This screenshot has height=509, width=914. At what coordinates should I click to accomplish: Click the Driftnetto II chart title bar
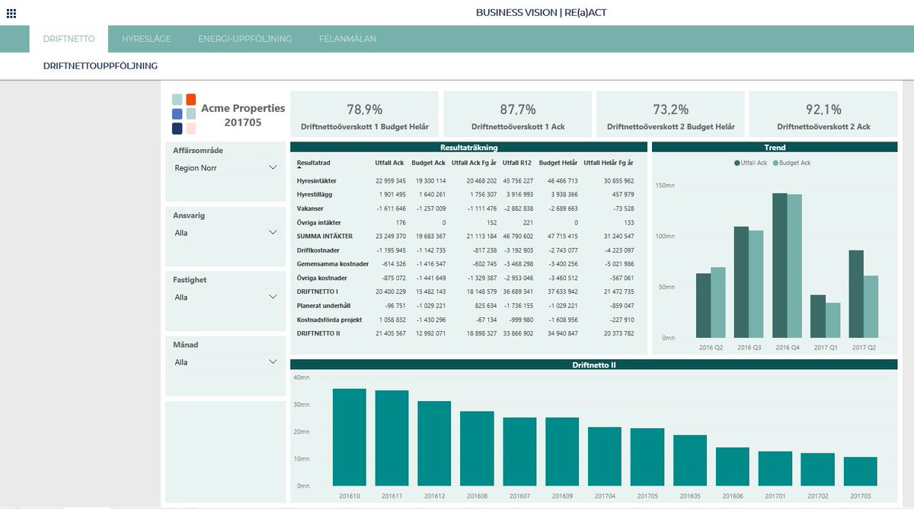click(593, 364)
